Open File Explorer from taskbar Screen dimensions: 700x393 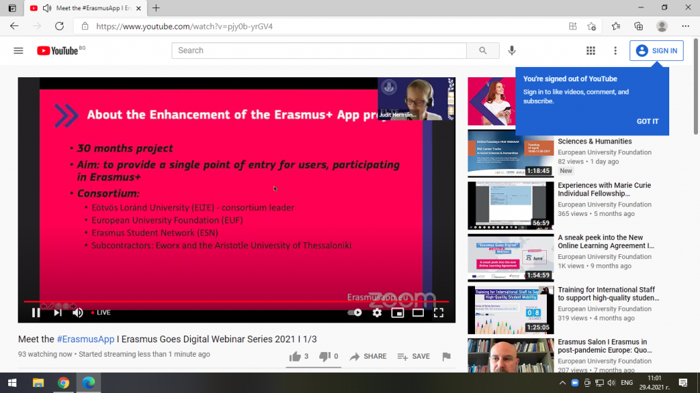(38, 383)
